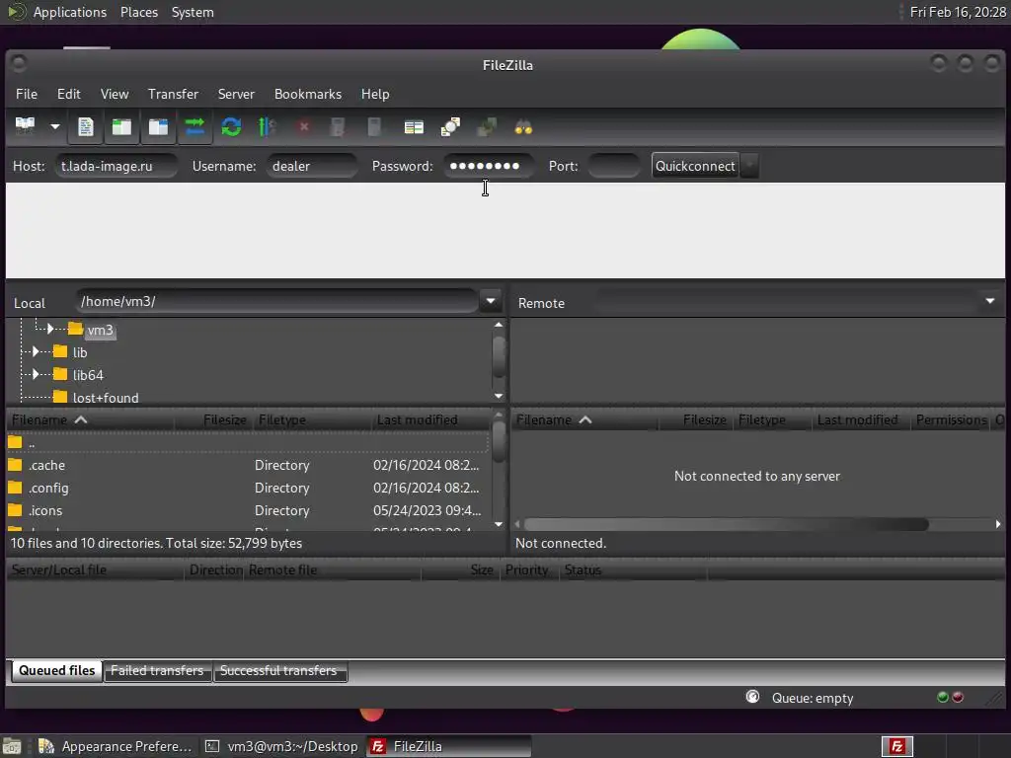Select the .config directory row
This screenshot has width=1011, height=758.
coord(248,488)
